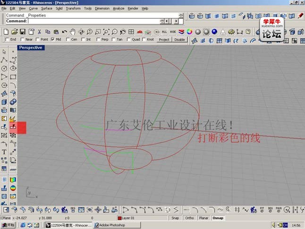The width and height of the screenshot is (305, 229).
Task: Click the rainbow sphere analysis icon
Action: tap(13, 188)
